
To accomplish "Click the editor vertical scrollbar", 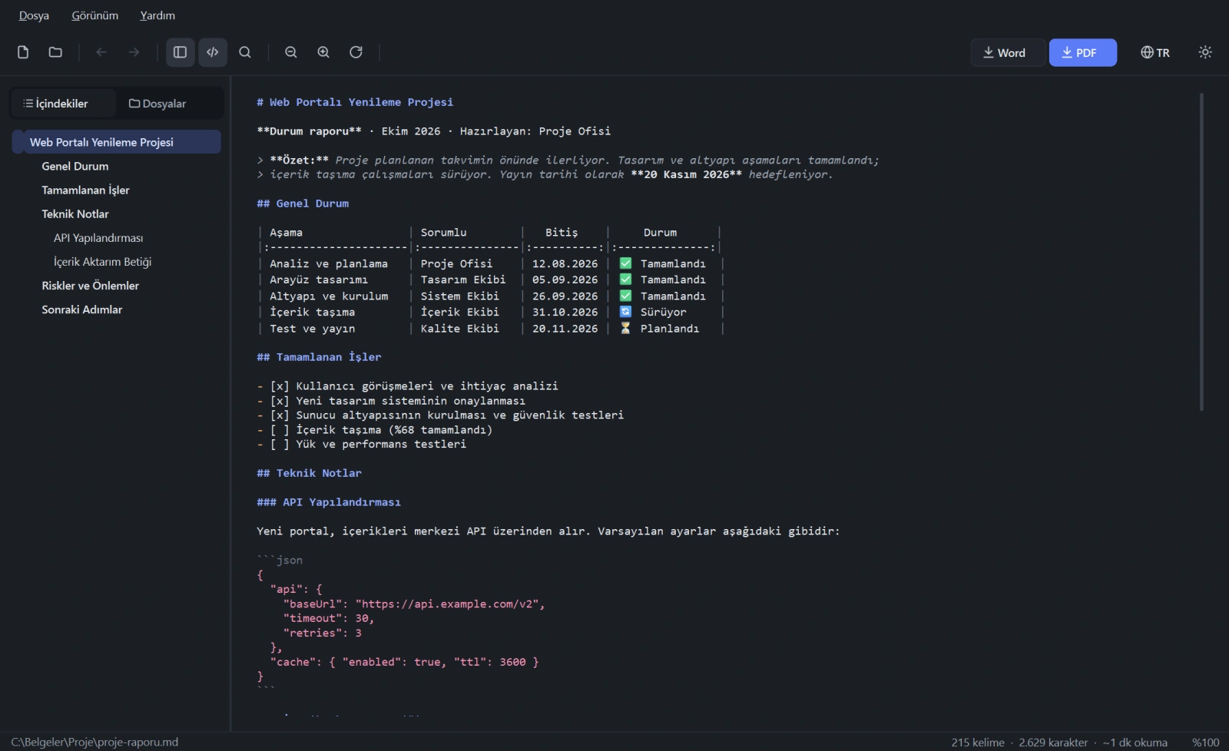I will pos(1201,252).
